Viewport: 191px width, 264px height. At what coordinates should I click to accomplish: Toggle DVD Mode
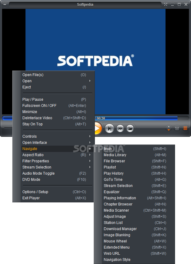tap(57, 180)
